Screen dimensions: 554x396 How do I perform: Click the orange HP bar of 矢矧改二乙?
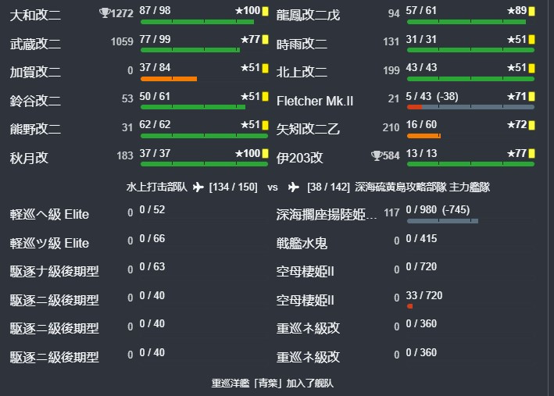424,136
